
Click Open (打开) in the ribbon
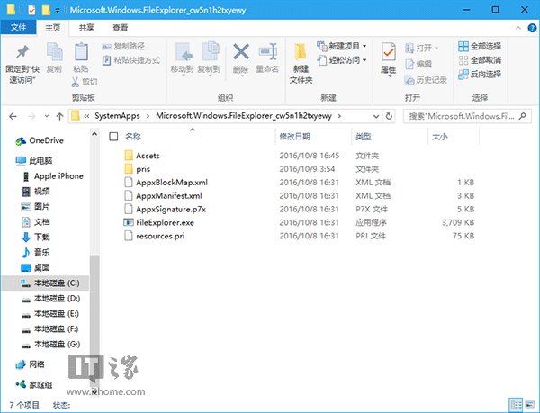(x=421, y=48)
